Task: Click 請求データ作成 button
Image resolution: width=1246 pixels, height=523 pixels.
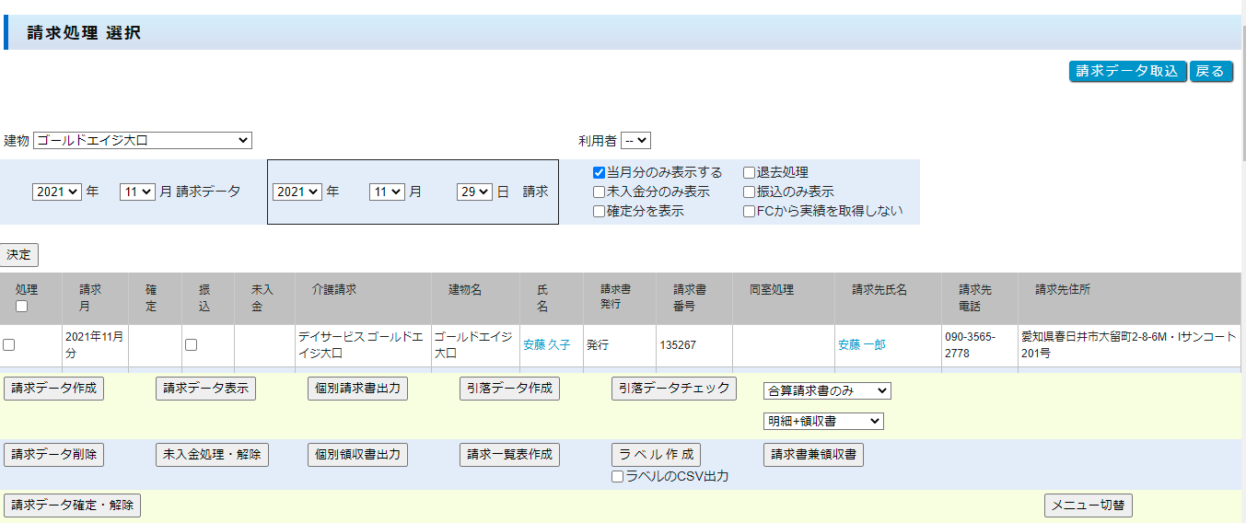Action: coord(53,389)
